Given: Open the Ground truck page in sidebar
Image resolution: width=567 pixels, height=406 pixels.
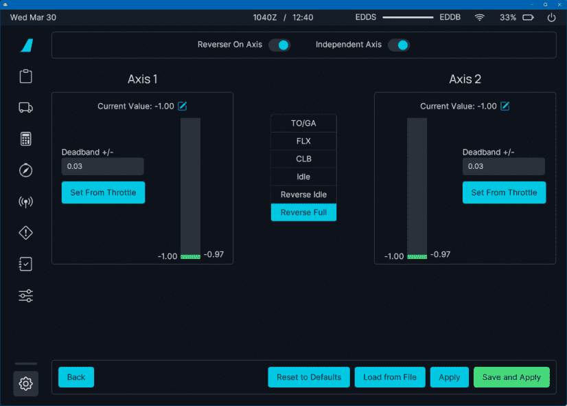Looking at the screenshot, I should click(26, 107).
